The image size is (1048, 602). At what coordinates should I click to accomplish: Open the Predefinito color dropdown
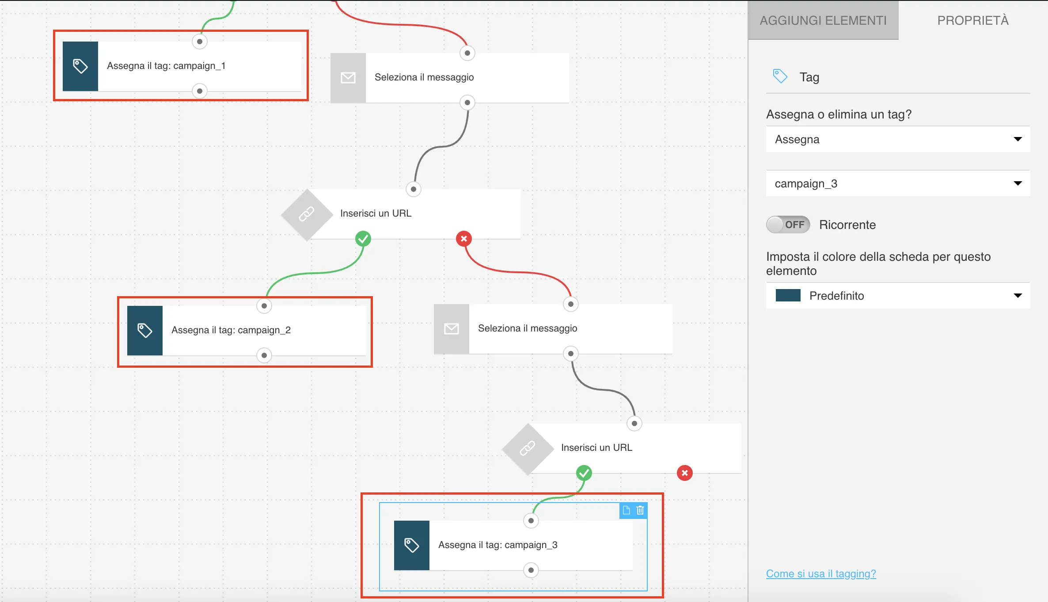(x=898, y=296)
